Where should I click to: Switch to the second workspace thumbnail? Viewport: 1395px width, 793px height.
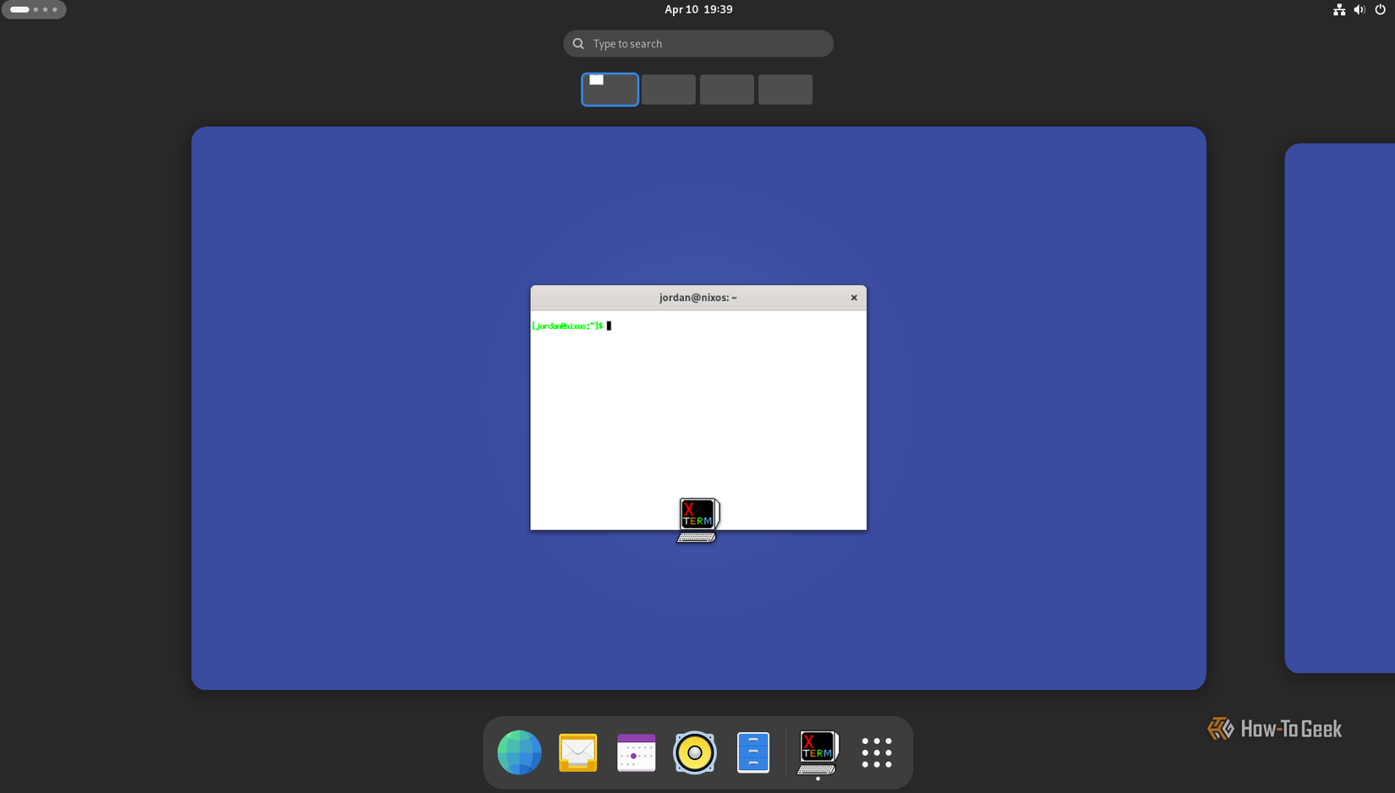[x=668, y=89]
